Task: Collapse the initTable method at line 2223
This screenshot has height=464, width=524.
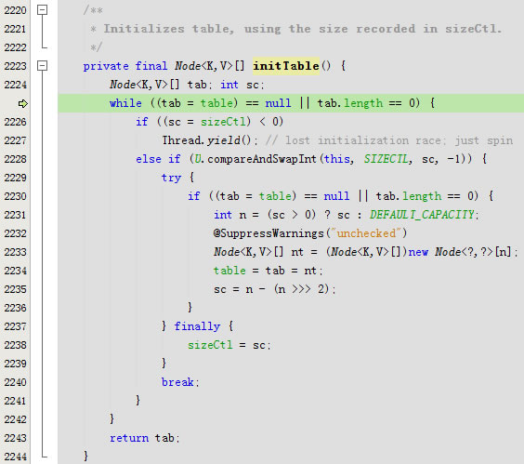Action: [x=42, y=66]
